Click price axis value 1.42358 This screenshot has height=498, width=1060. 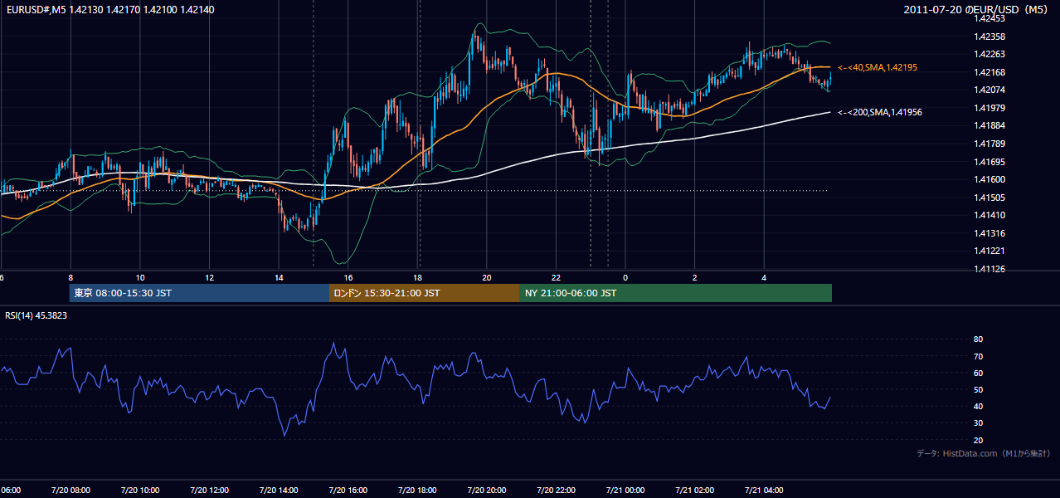pos(989,37)
